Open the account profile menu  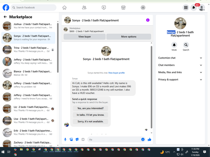tap(202, 8)
